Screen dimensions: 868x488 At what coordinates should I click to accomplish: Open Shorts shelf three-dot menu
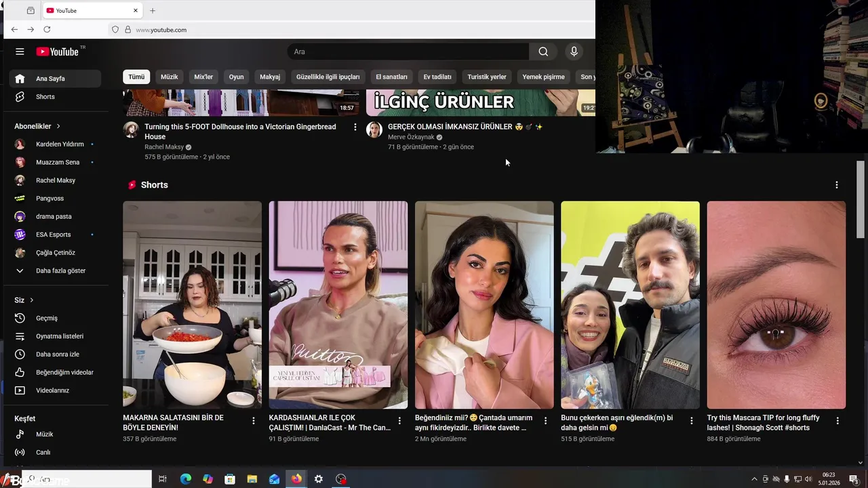(836, 185)
